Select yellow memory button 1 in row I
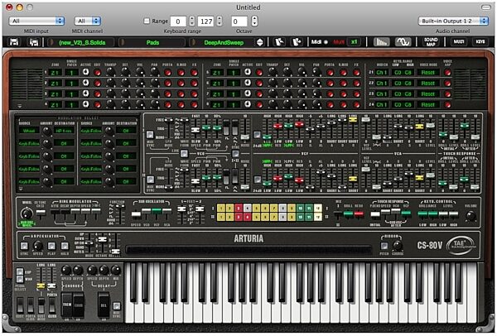Image resolution: width=497 pixels, height=336 pixels. pyautogui.click(x=221, y=208)
